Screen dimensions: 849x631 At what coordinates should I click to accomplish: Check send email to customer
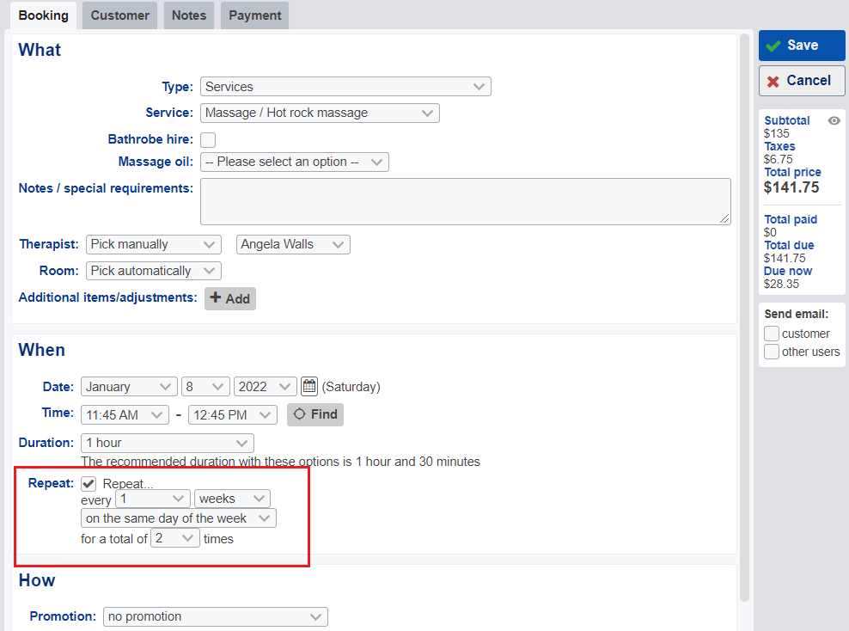(x=772, y=334)
